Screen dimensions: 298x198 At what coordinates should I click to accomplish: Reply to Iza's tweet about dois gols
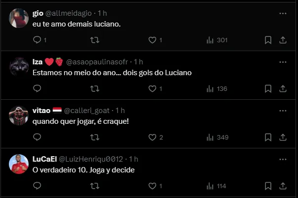[37, 89]
